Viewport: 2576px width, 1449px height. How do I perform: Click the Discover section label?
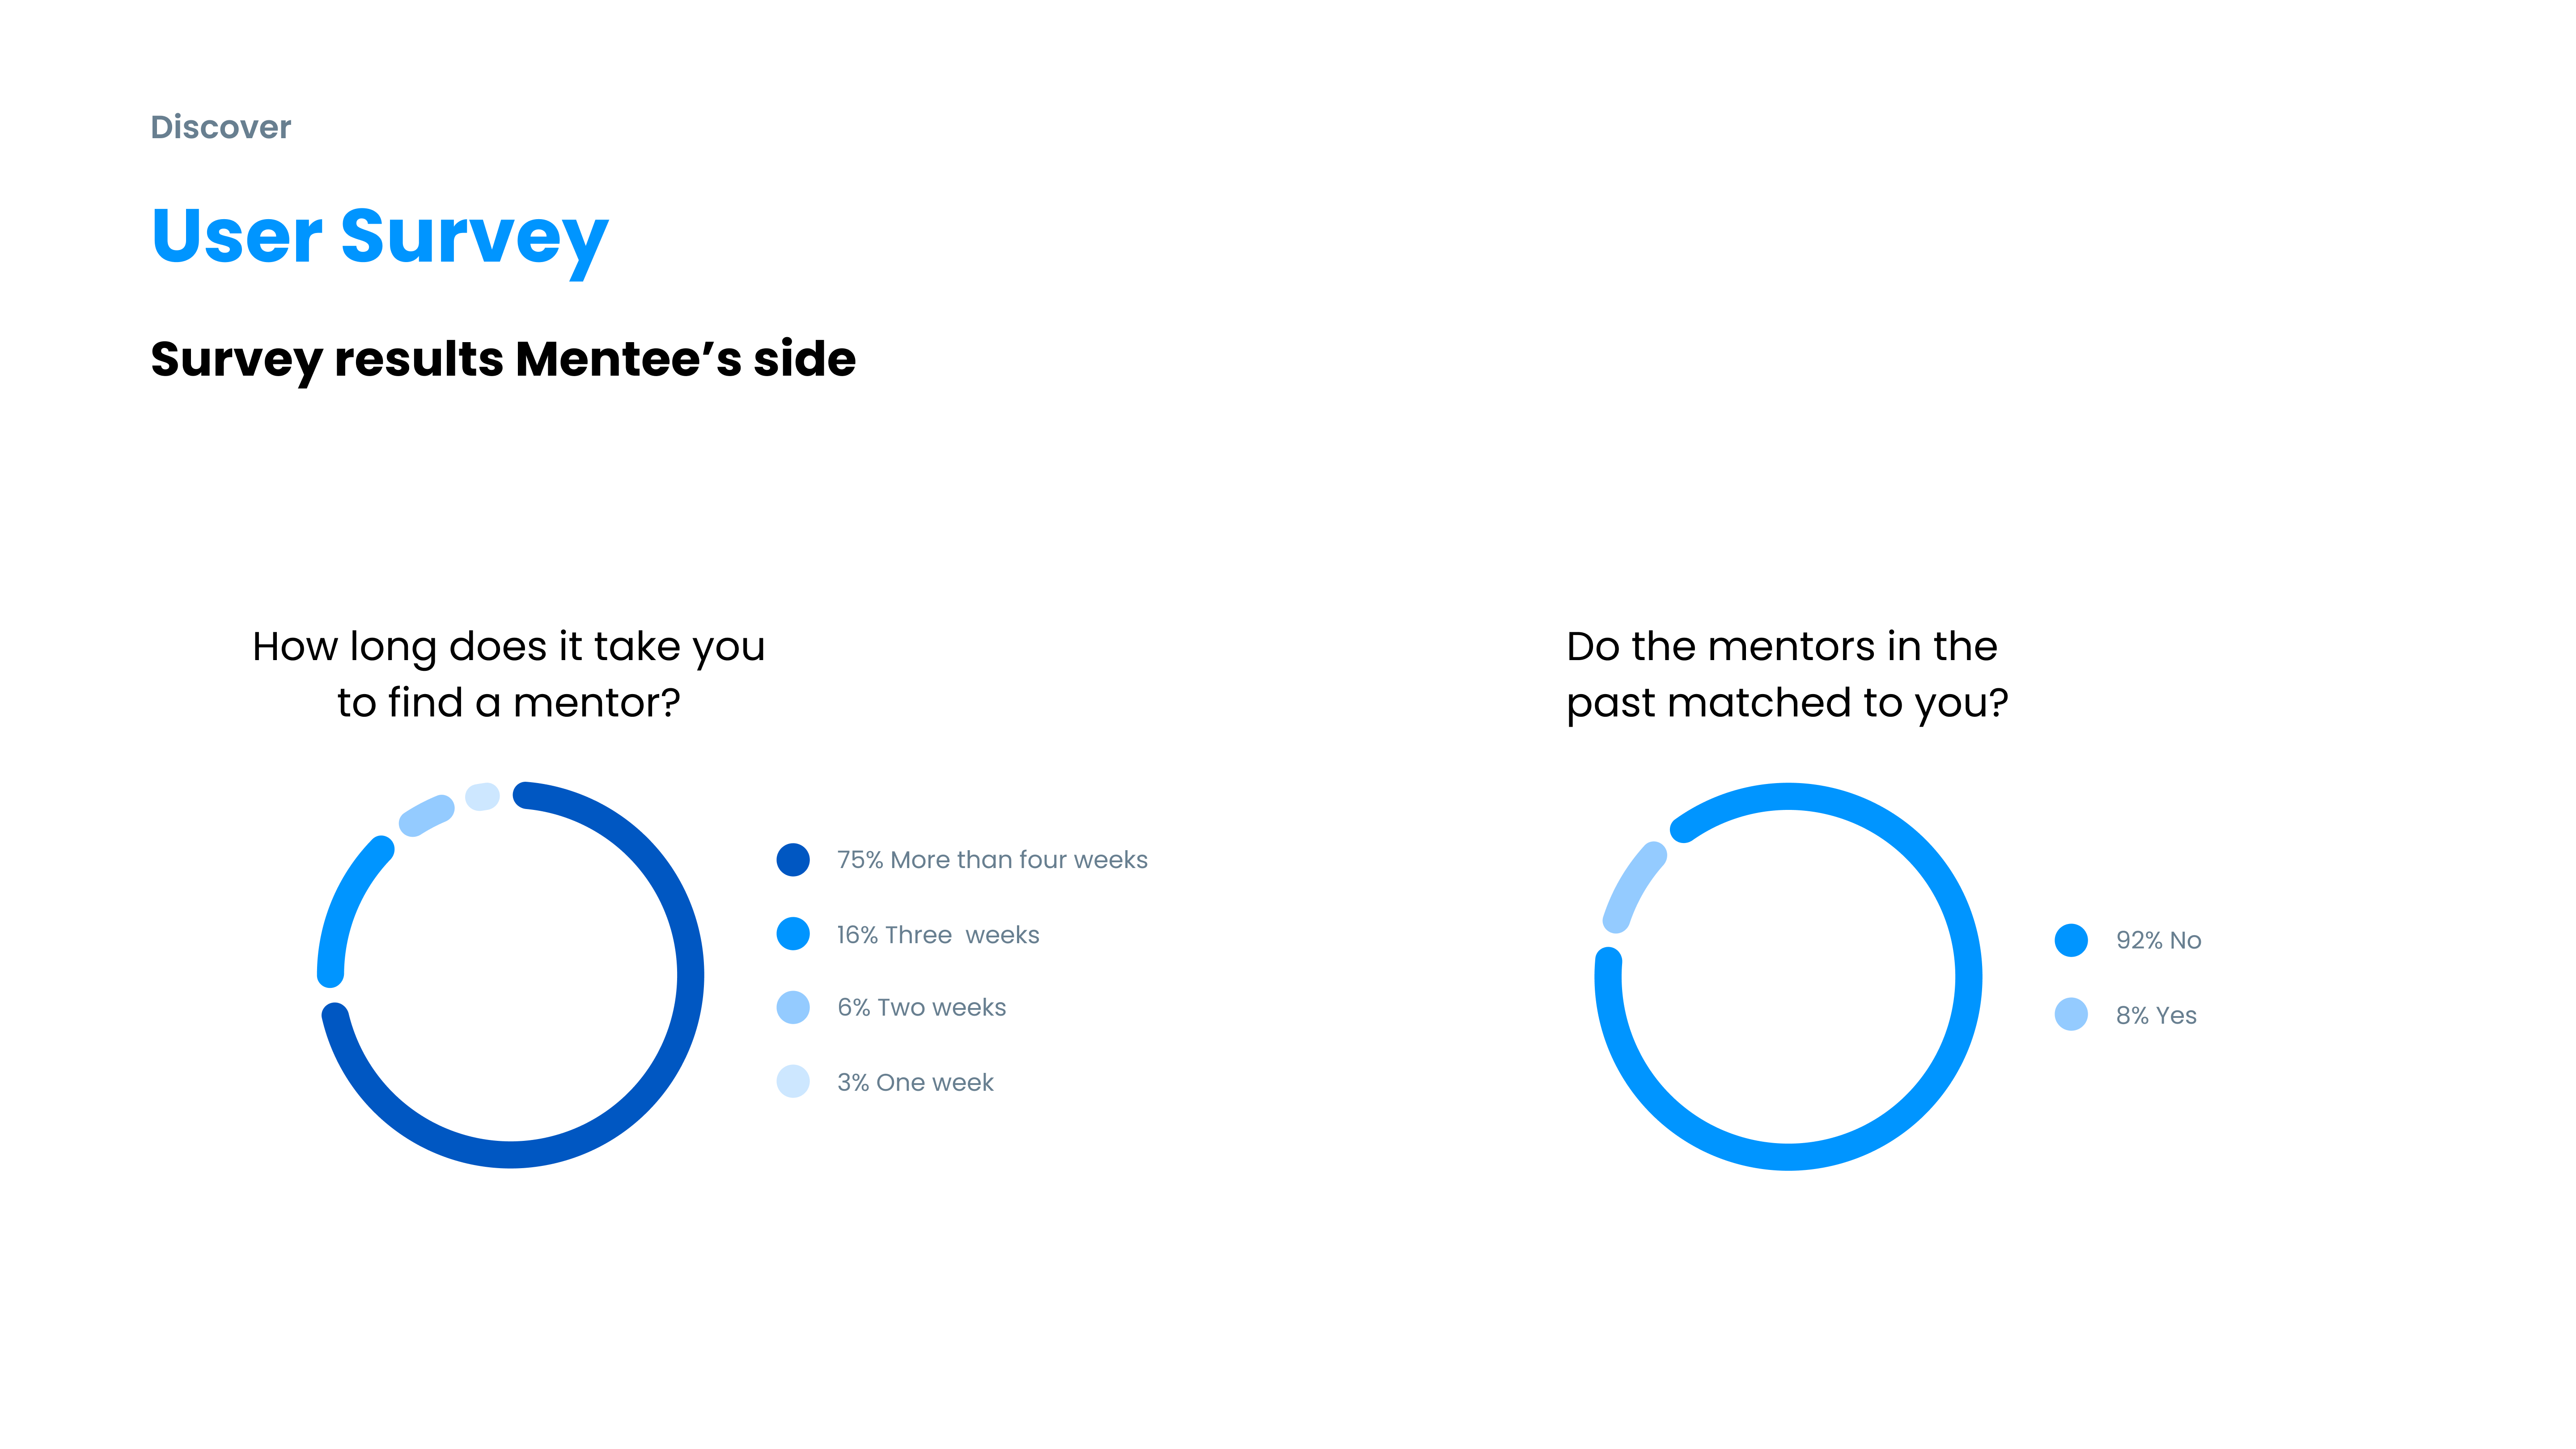(220, 127)
